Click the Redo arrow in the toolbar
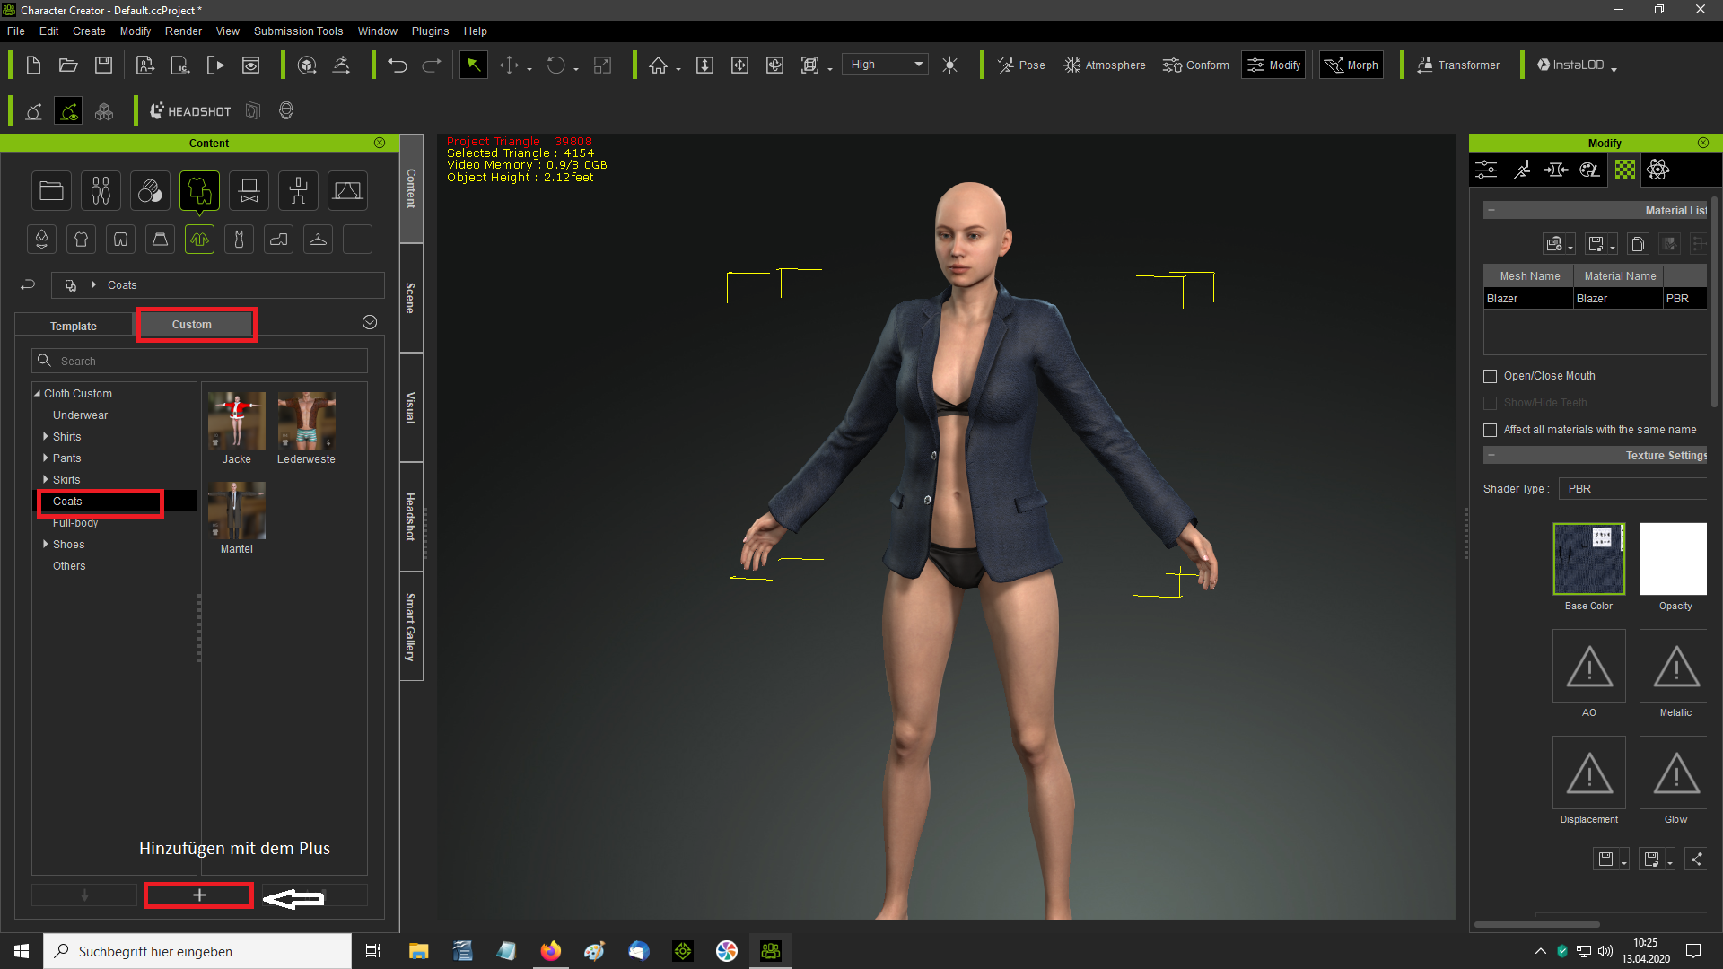This screenshot has width=1723, height=969. [x=432, y=65]
